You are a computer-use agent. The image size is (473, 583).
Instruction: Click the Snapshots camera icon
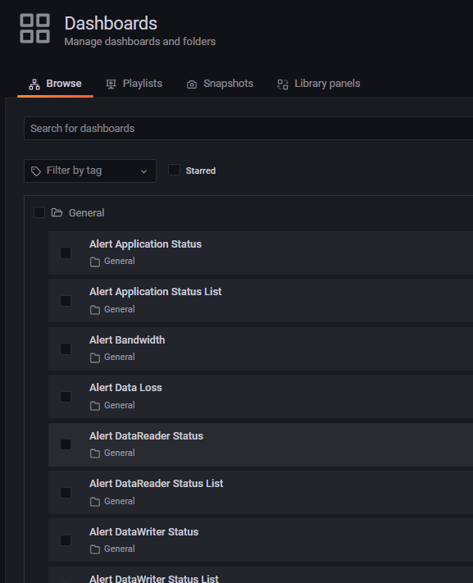(x=192, y=84)
